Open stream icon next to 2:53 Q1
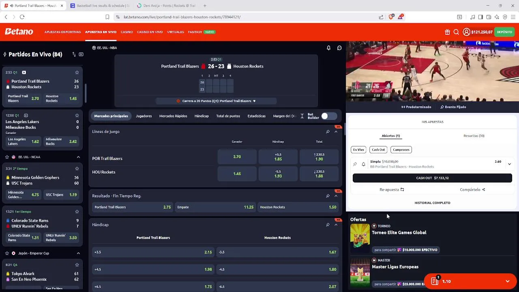 point(24,73)
